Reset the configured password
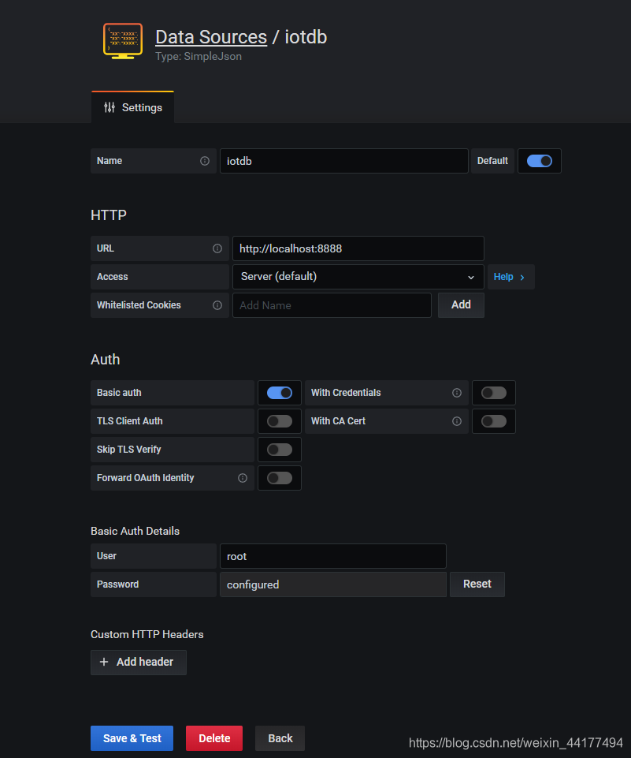This screenshot has height=758, width=631. 477,584
